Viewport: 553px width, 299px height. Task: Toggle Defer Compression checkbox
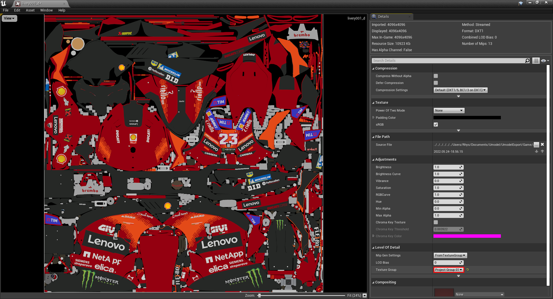click(436, 83)
